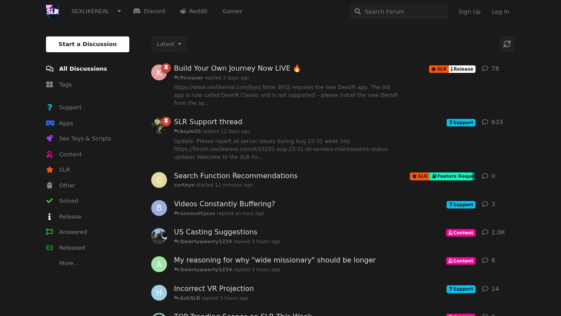Click the Search Forum field
Image resolution: width=561 pixels, height=316 pixels.
(x=399, y=11)
